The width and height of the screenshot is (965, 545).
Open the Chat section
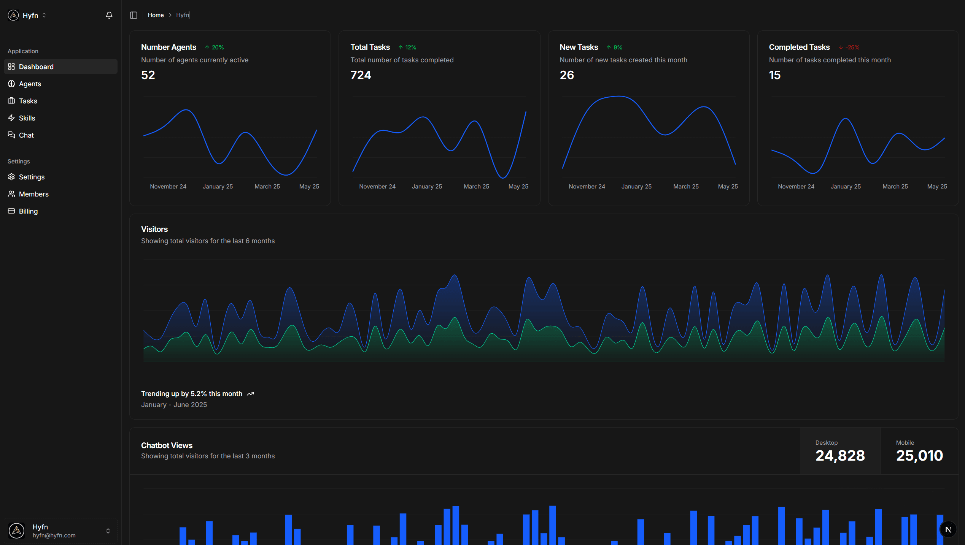coord(60,135)
